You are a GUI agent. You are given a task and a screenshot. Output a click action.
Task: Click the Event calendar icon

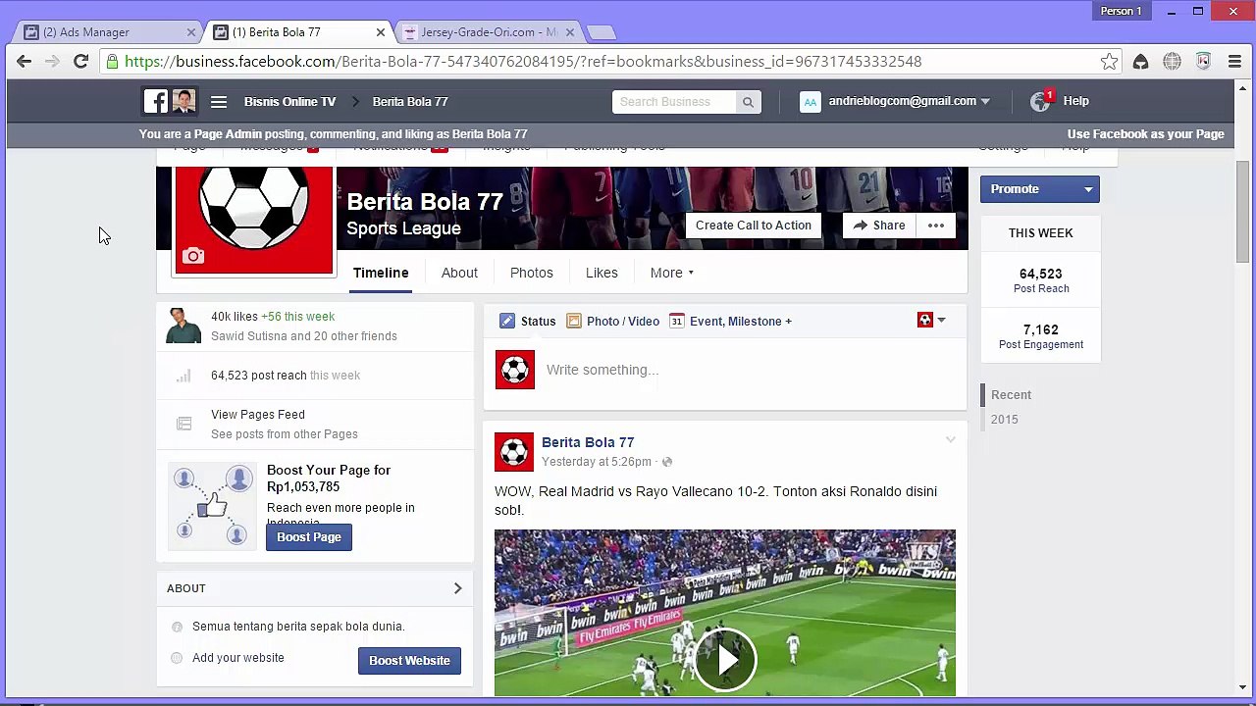coord(676,321)
